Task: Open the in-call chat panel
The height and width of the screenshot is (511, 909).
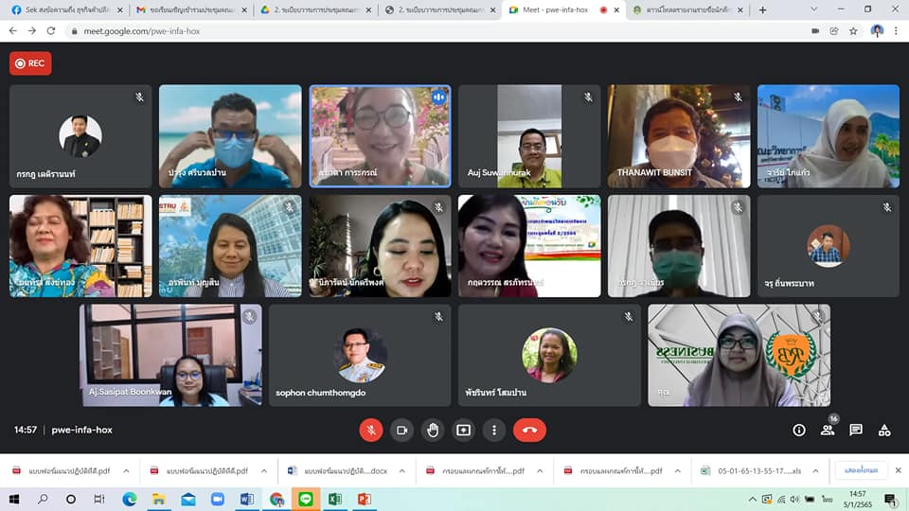Action: (x=856, y=430)
